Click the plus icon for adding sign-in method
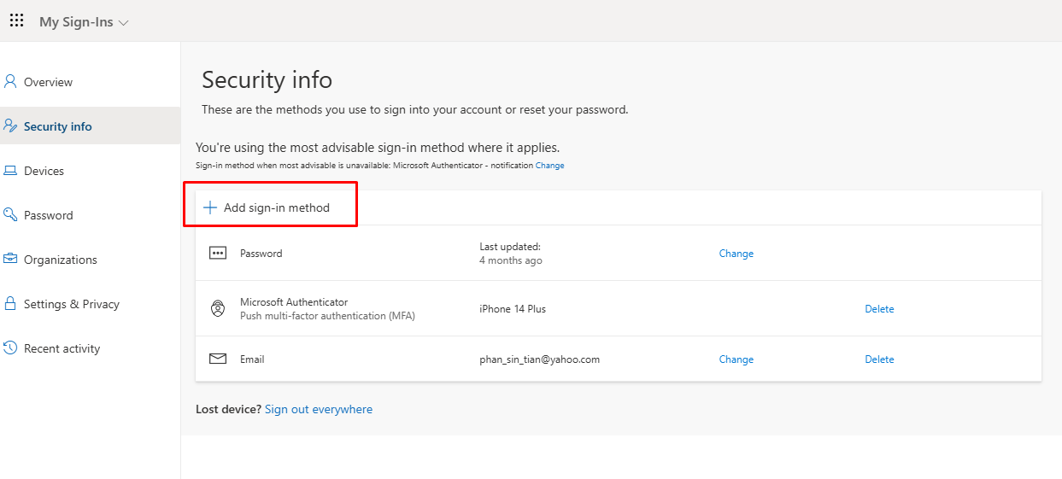1062x479 pixels. (x=209, y=207)
